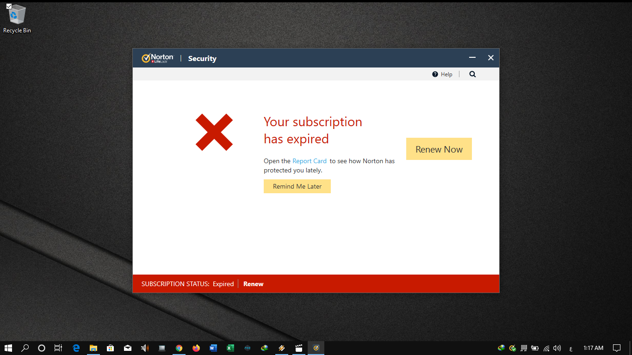Screen dimensions: 632x355
Task: Open Microsoft Store from the taskbar
Action: 111,348
